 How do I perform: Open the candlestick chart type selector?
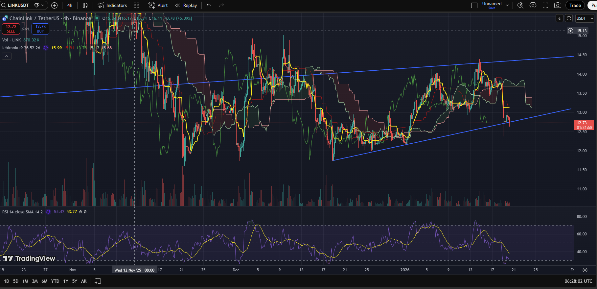click(x=85, y=5)
